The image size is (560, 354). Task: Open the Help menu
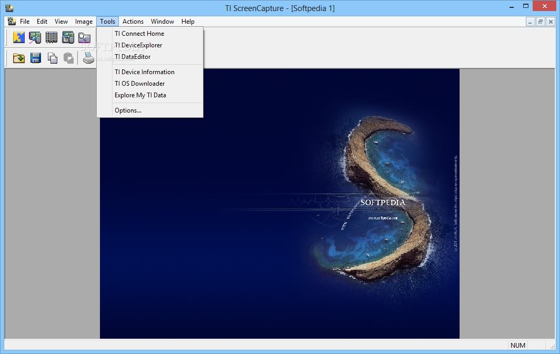(188, 22)
